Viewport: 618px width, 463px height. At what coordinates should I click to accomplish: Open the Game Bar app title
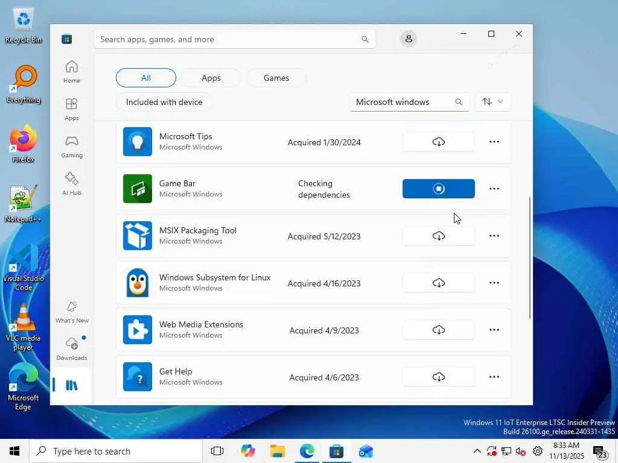(x=177, y=183)
